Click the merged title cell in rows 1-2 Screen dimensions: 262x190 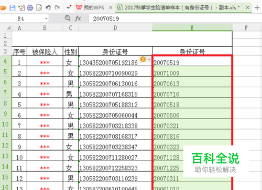(x=122, y=39)
